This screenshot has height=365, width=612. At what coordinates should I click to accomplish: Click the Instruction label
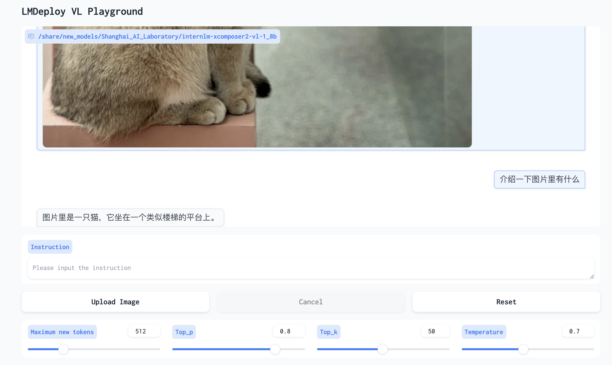pos(50,247)
